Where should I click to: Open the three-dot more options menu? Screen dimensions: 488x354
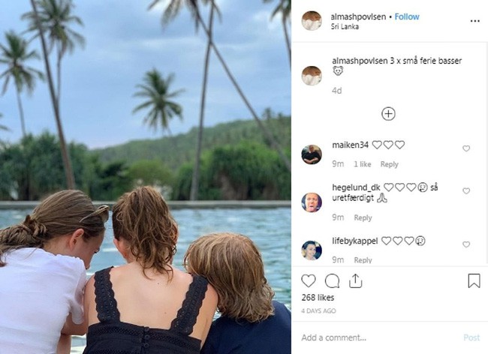[x=474, y=21]
